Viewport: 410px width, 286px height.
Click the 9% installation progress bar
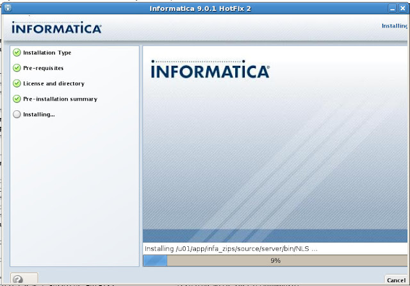pos(275,261)
